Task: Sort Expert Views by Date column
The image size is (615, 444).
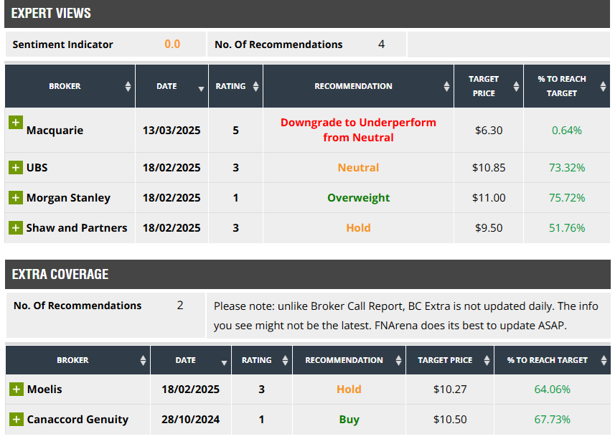Action: pos(172,86)
